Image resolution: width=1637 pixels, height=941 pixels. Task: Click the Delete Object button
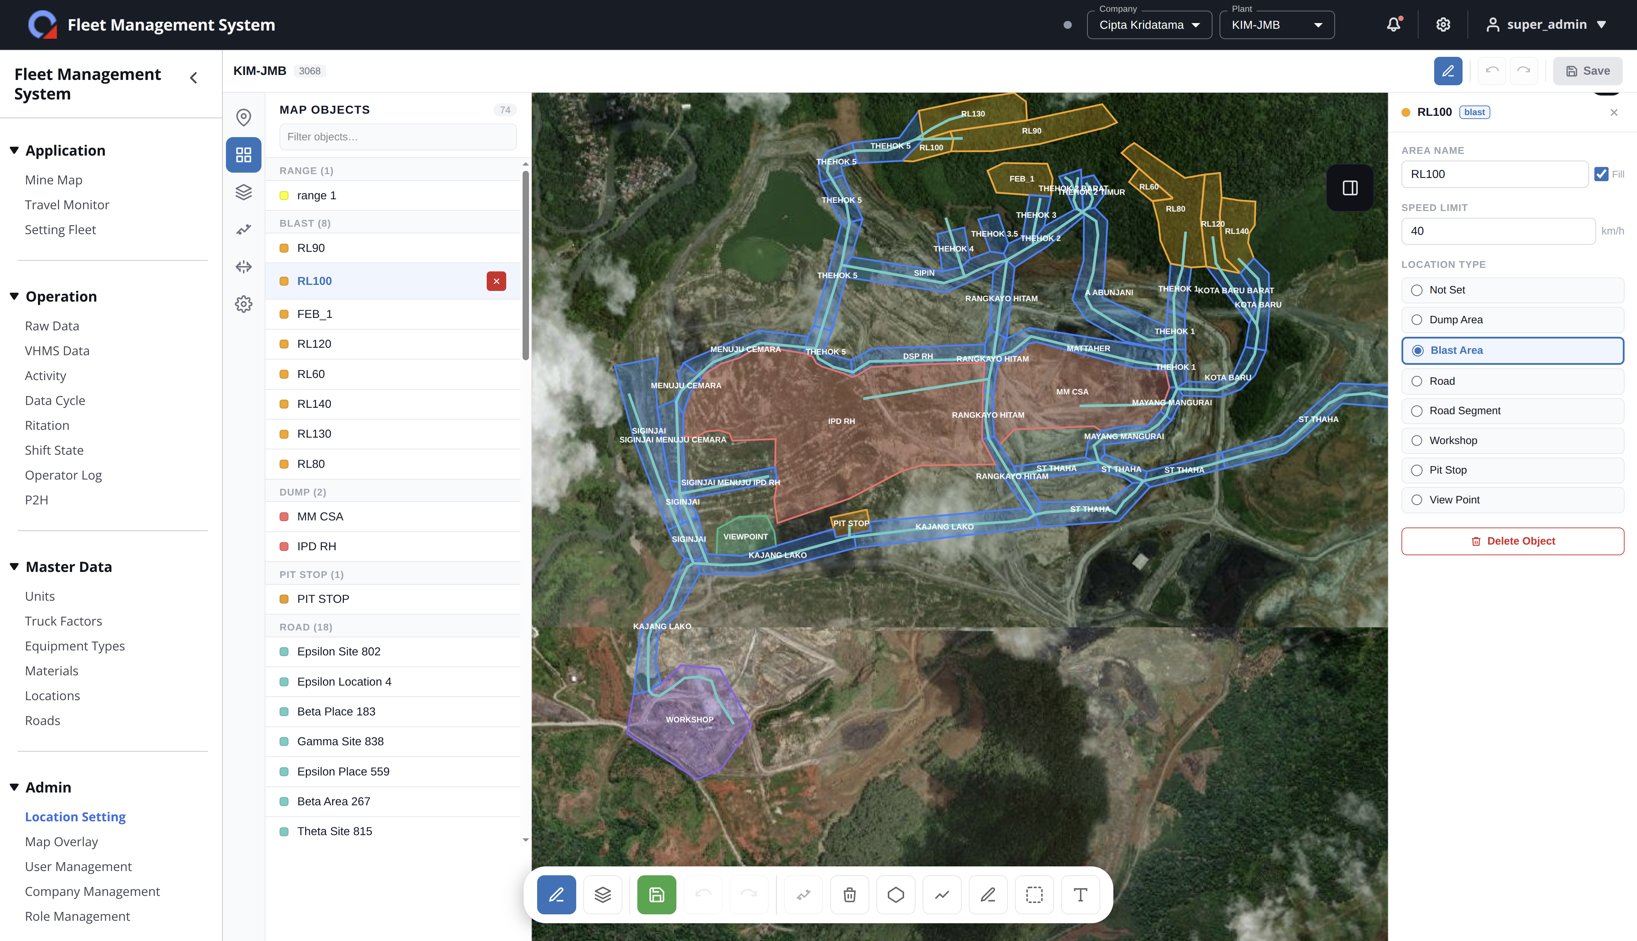[1512, 542]
